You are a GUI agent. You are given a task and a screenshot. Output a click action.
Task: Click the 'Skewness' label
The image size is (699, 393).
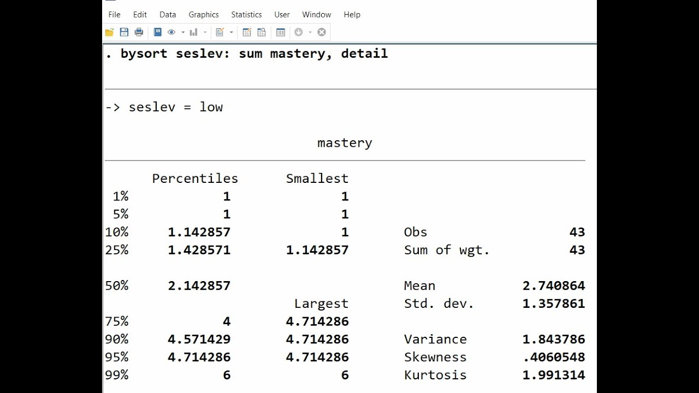coord(435,357)
